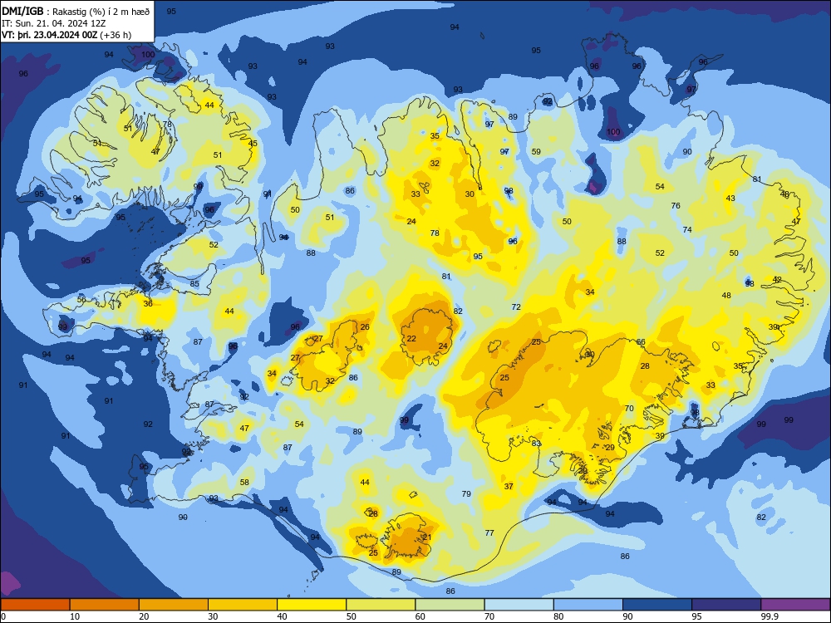
Task: Click the humidity value '26' on the map
Action: click(365, 326)
